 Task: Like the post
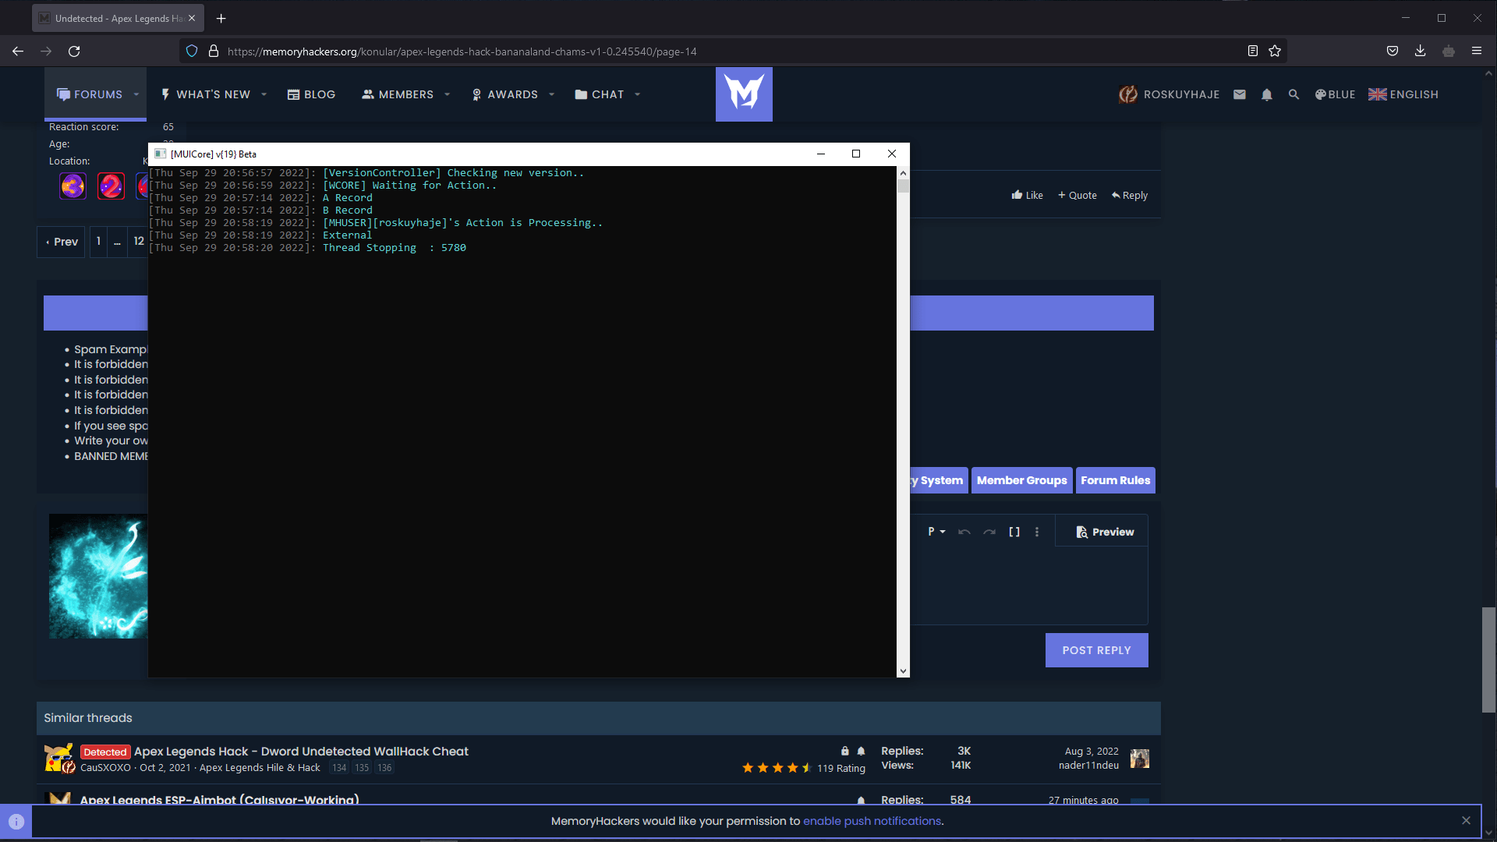[x=1027, y=195]
